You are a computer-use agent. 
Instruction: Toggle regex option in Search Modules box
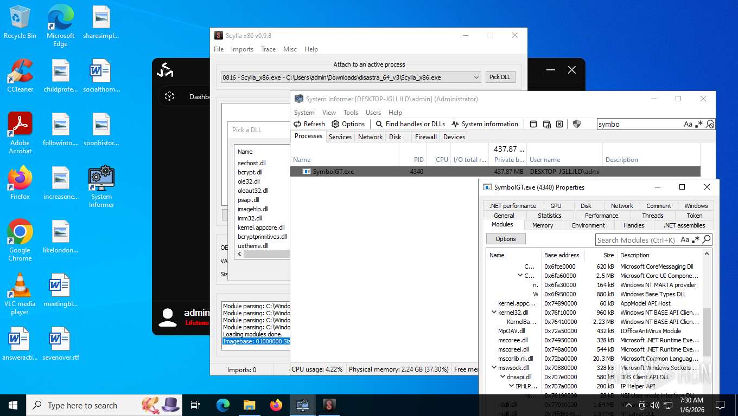(696, 239)
